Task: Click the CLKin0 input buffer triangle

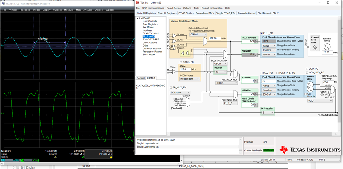Action: click(175, 35)
